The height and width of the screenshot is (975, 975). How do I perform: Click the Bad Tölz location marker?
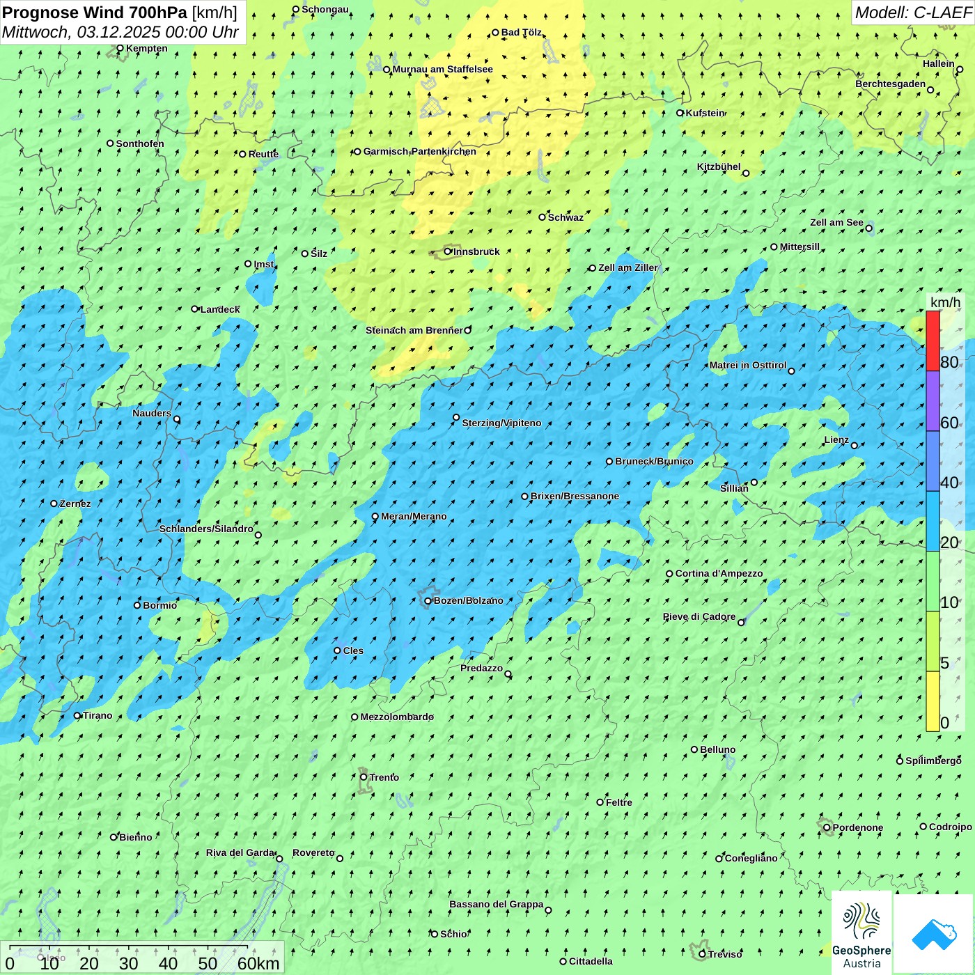coord(495,32)
